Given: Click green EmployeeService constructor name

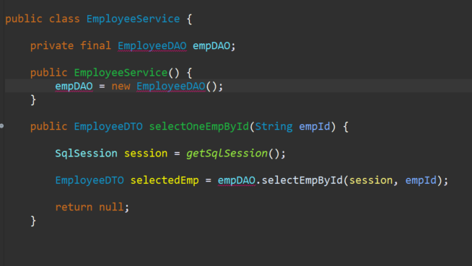Looking at the screenshot, I should [x=121, y=73].
